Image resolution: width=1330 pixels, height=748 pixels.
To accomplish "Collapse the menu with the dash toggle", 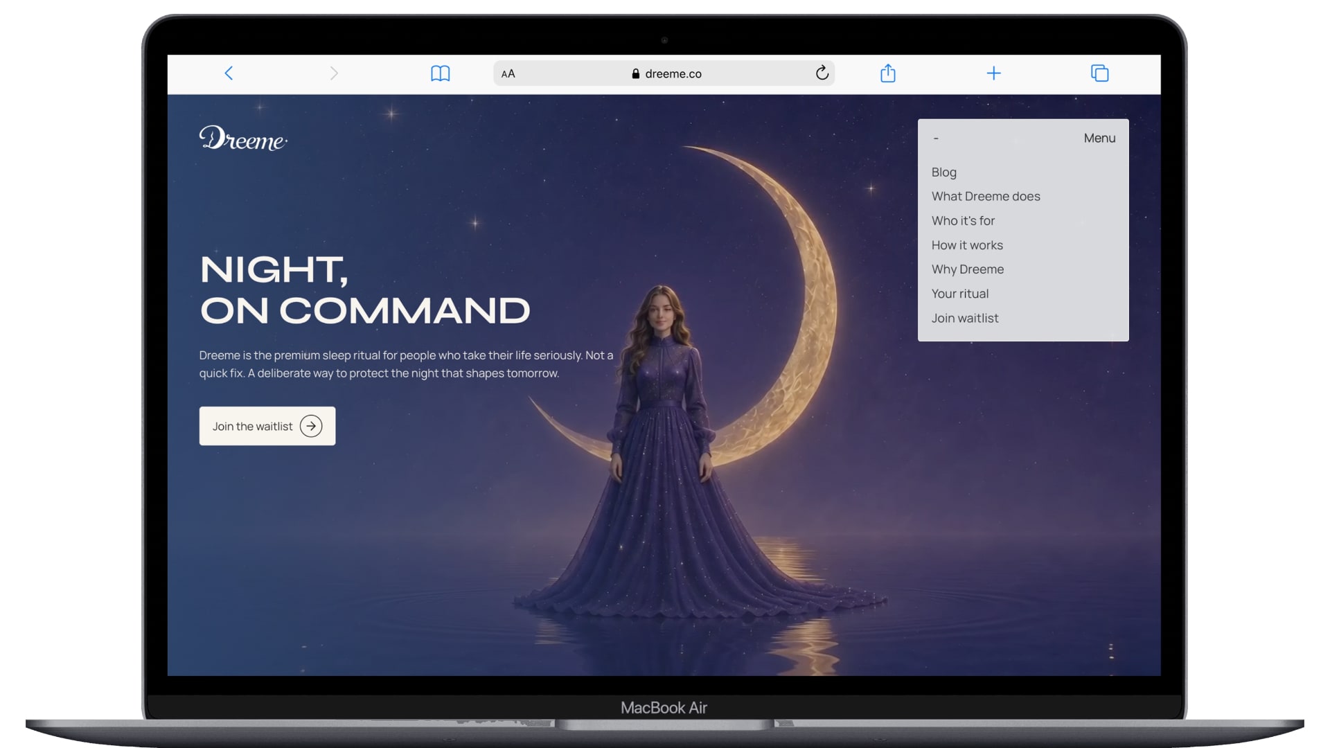I will point(936,139).
